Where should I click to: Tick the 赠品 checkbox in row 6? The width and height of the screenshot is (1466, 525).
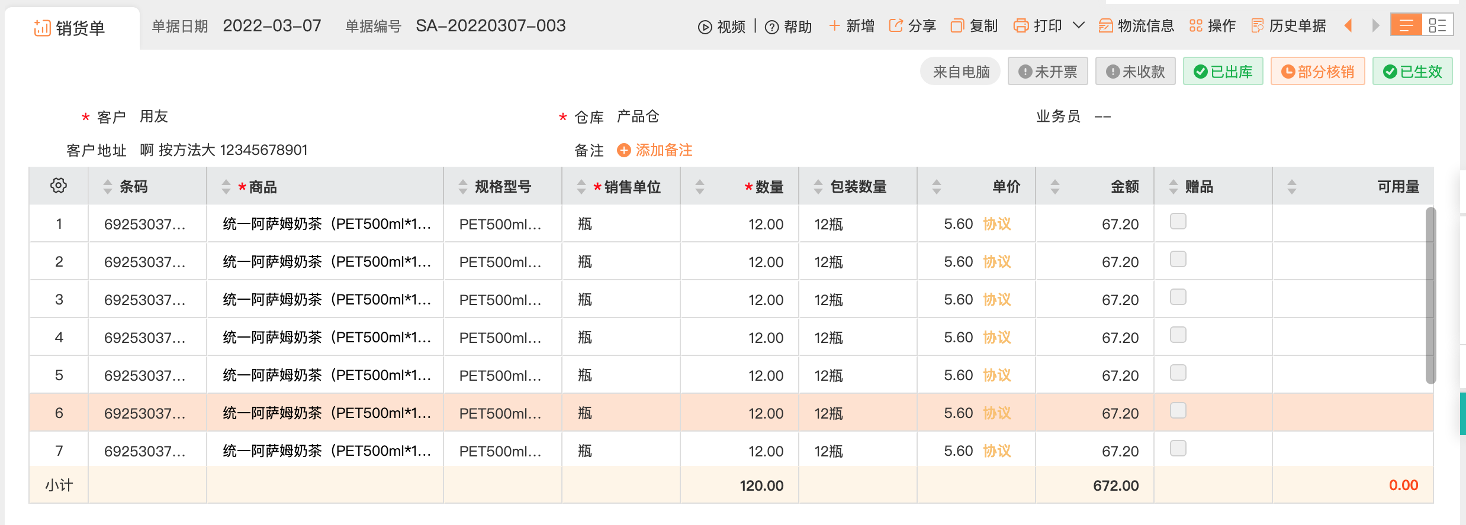[x=1178, y=410]
